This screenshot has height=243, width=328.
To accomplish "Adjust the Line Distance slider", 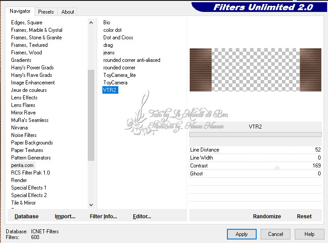I will tap(255, 150).
